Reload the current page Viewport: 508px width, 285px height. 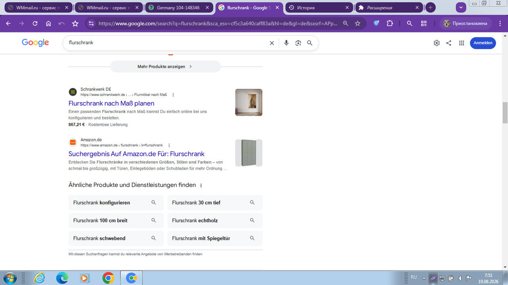tap(35, 23)
